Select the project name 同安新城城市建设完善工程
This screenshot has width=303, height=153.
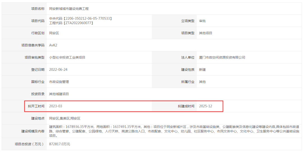tap(69, 9)
